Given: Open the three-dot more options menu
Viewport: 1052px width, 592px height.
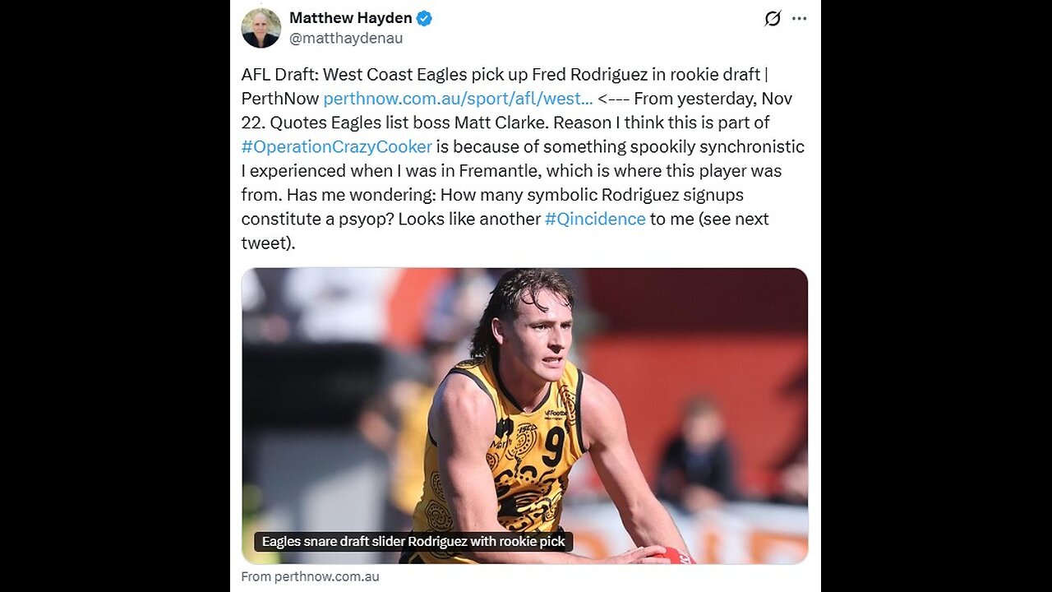Looking at the screenshot, I should (x=799, y=18).
